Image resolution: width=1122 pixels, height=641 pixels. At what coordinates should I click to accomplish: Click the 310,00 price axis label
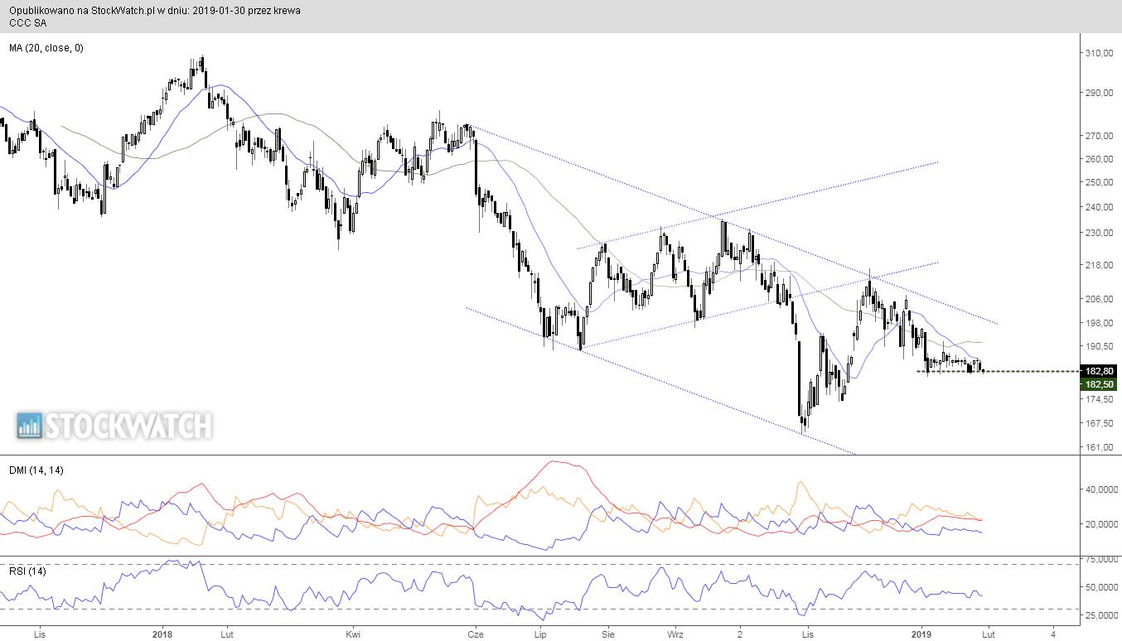point(1098,53)
